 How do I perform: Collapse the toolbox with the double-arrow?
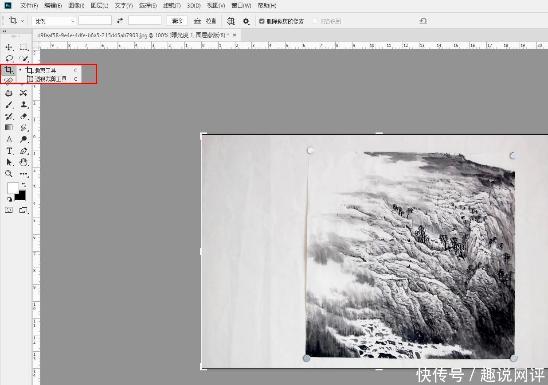4,31
